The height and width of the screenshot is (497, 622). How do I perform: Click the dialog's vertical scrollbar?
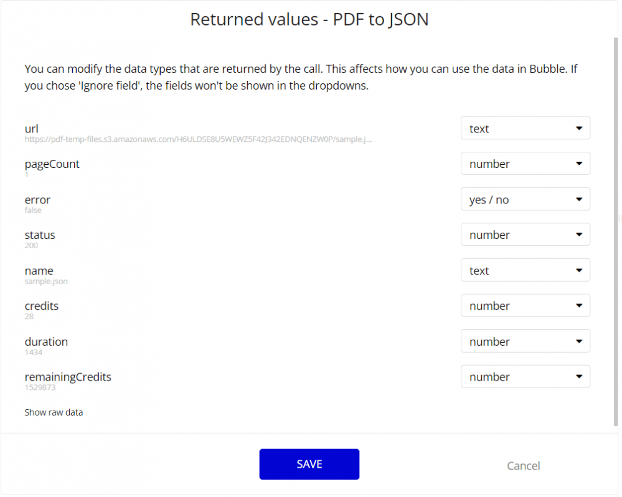pyautogui.click(x=616, y=230)
